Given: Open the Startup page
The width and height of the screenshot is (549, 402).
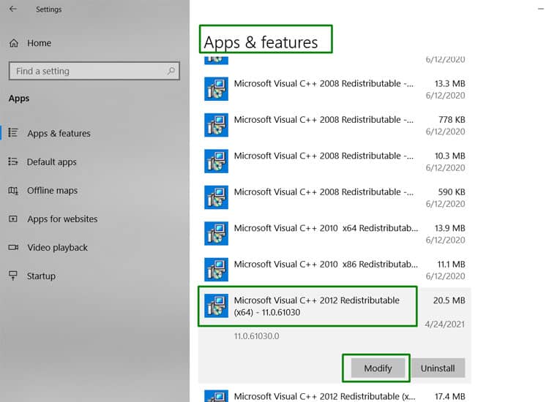Looking at the screenshot, I should click(x=41, y=276).
